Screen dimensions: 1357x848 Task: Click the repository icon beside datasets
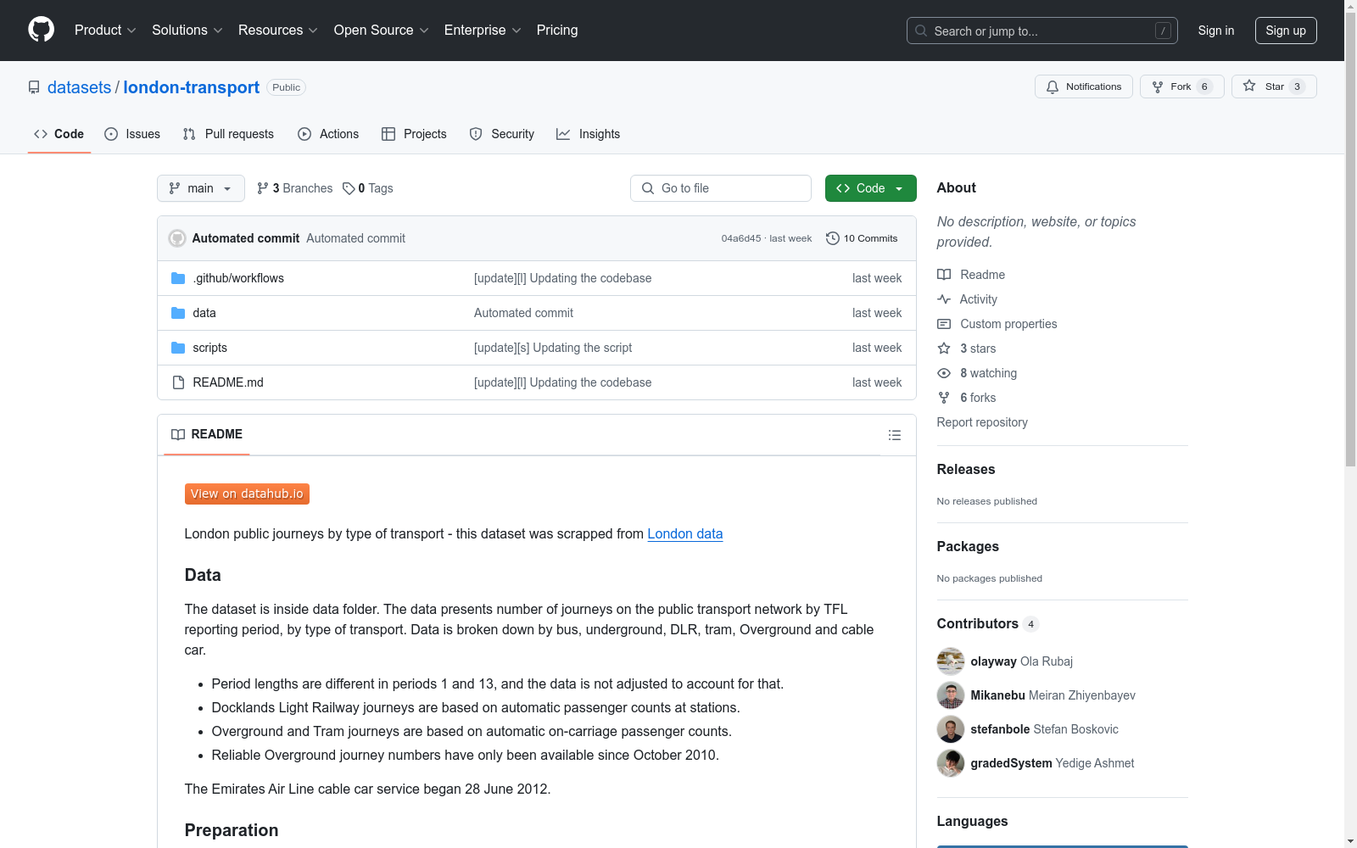coord(34,87)
